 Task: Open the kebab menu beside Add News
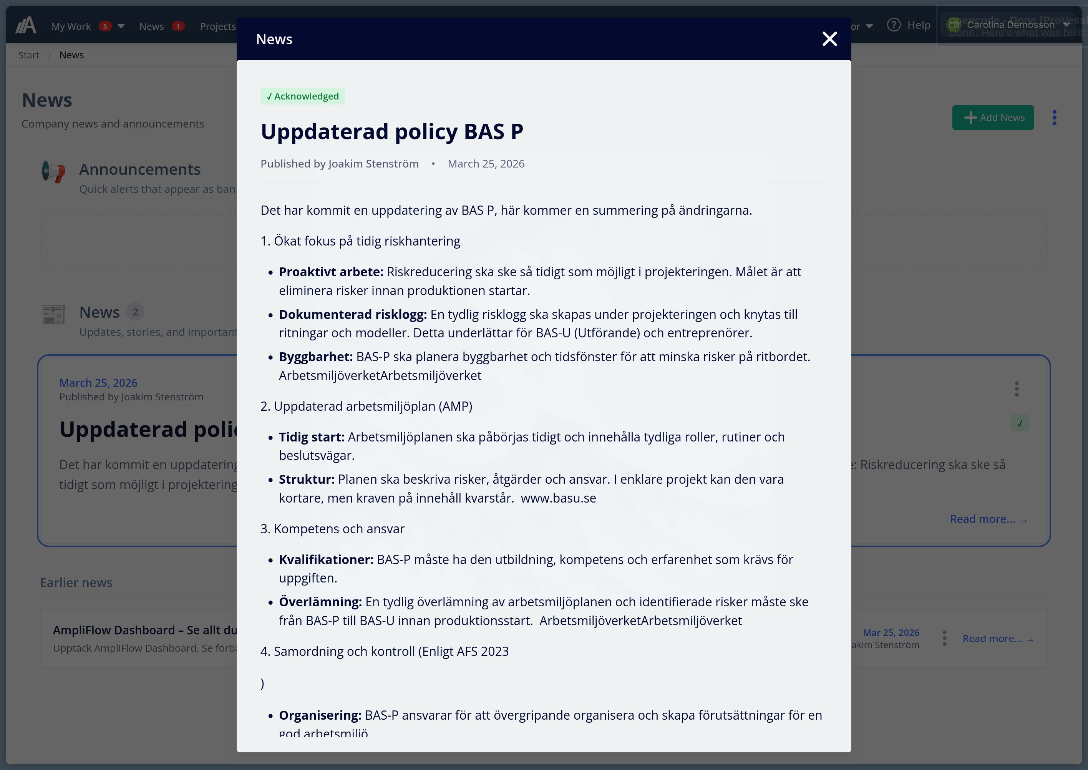[1054, 117]
